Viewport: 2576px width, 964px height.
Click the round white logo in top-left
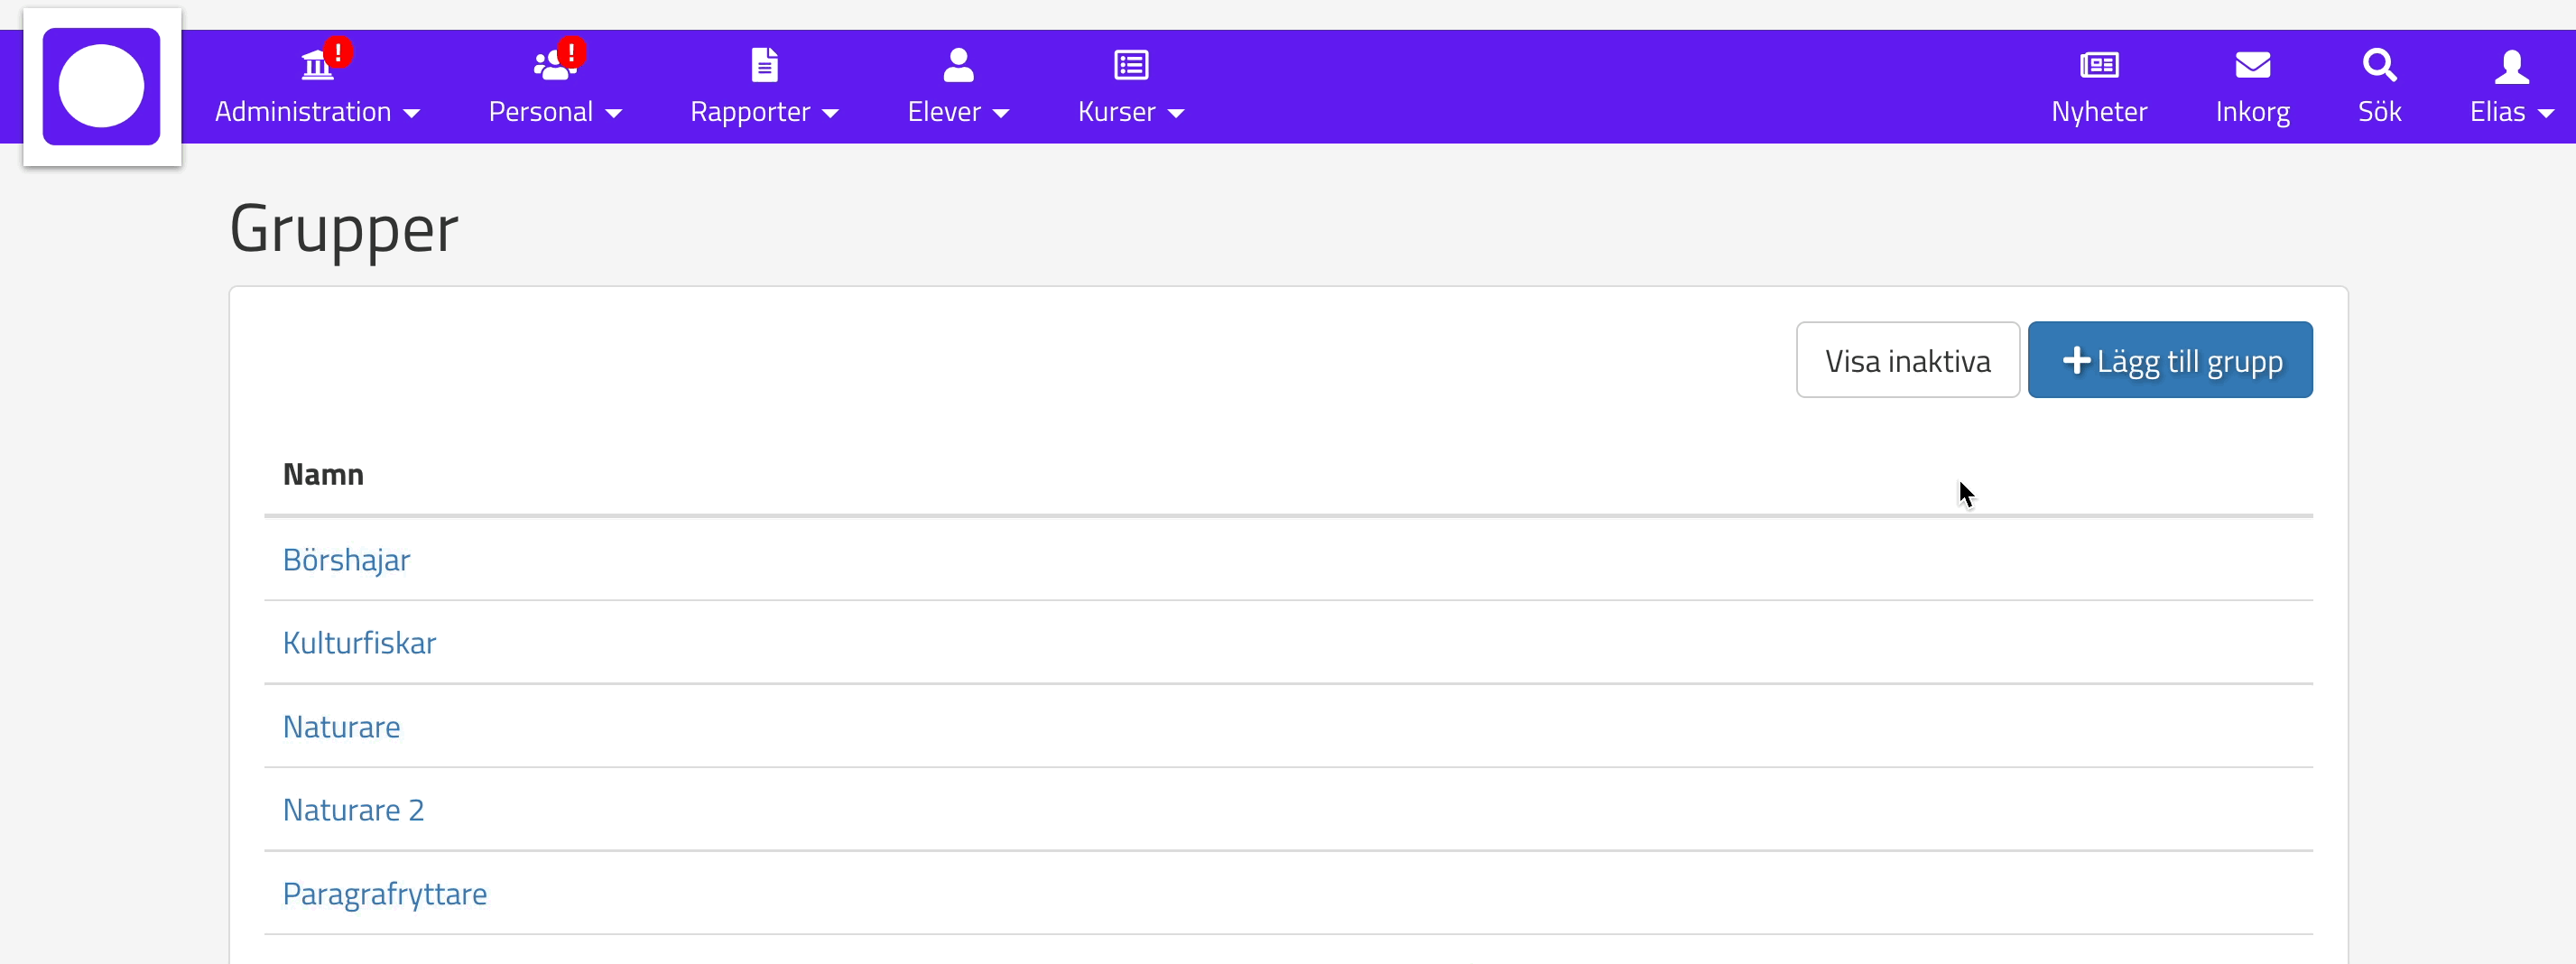101,87
